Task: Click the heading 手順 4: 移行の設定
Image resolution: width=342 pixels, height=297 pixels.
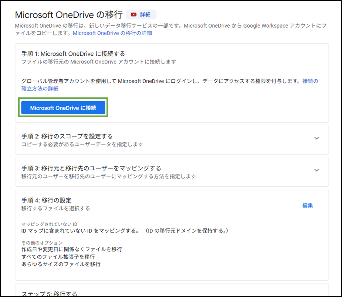Action: tap(47, 200)
